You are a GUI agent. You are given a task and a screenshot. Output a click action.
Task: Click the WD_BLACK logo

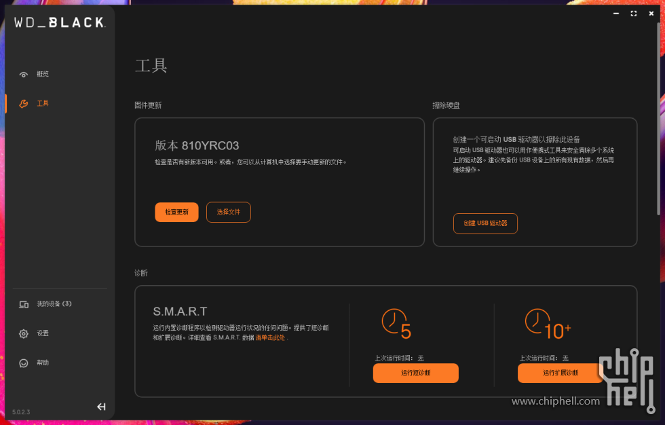point(60,22)
